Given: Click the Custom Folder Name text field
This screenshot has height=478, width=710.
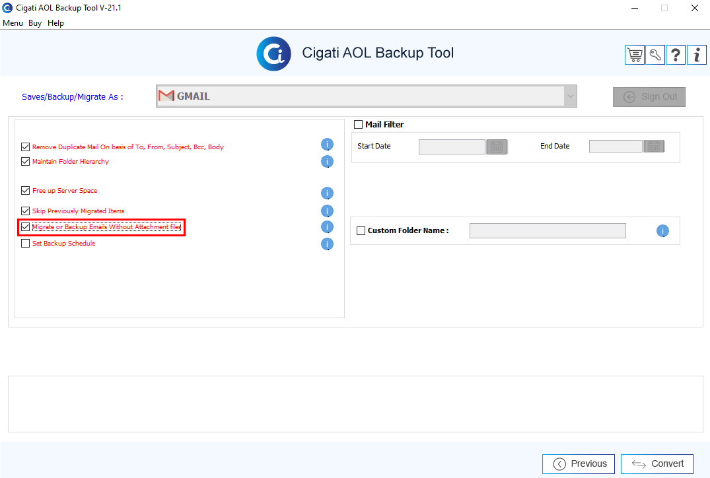Looking at the screenshot, I should tap(548, 231).
